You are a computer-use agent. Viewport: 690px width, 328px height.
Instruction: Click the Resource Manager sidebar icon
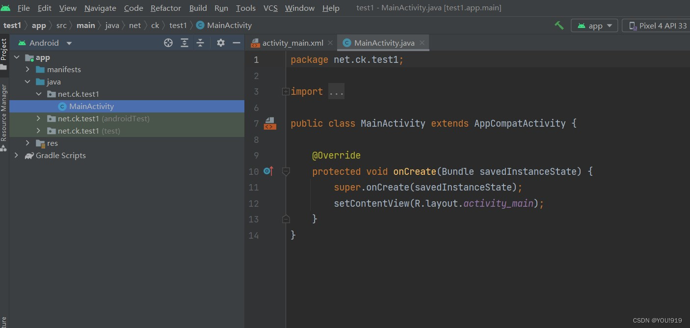coord(4,148)
